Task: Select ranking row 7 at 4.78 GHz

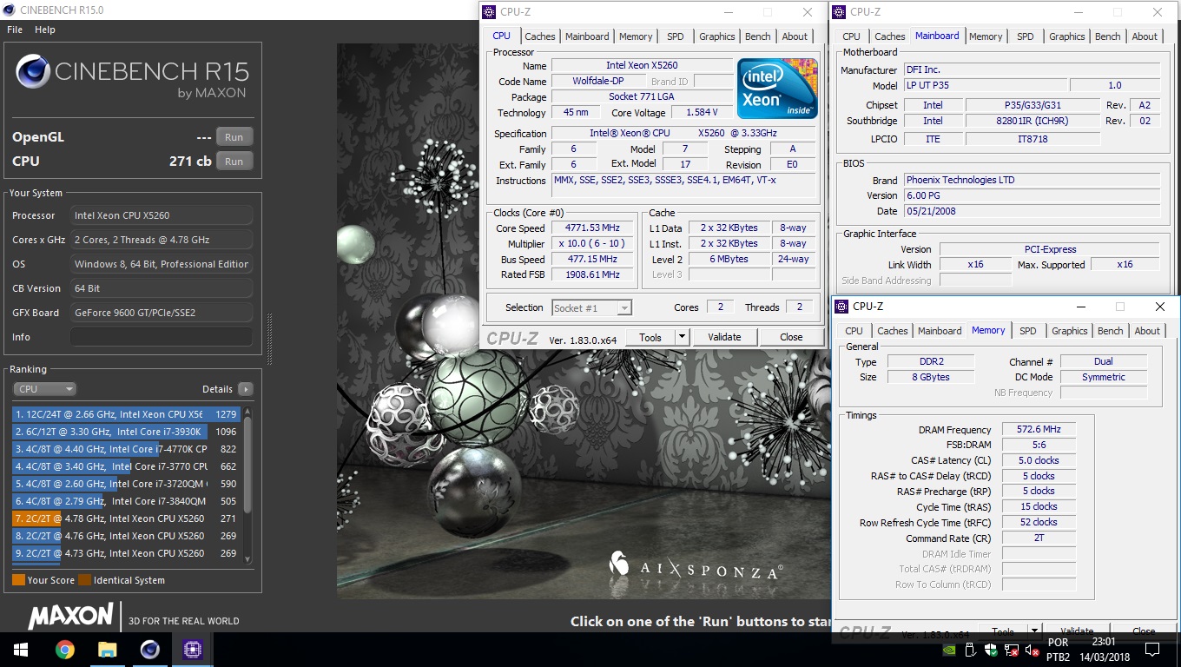Action: [x=127, y=518]
